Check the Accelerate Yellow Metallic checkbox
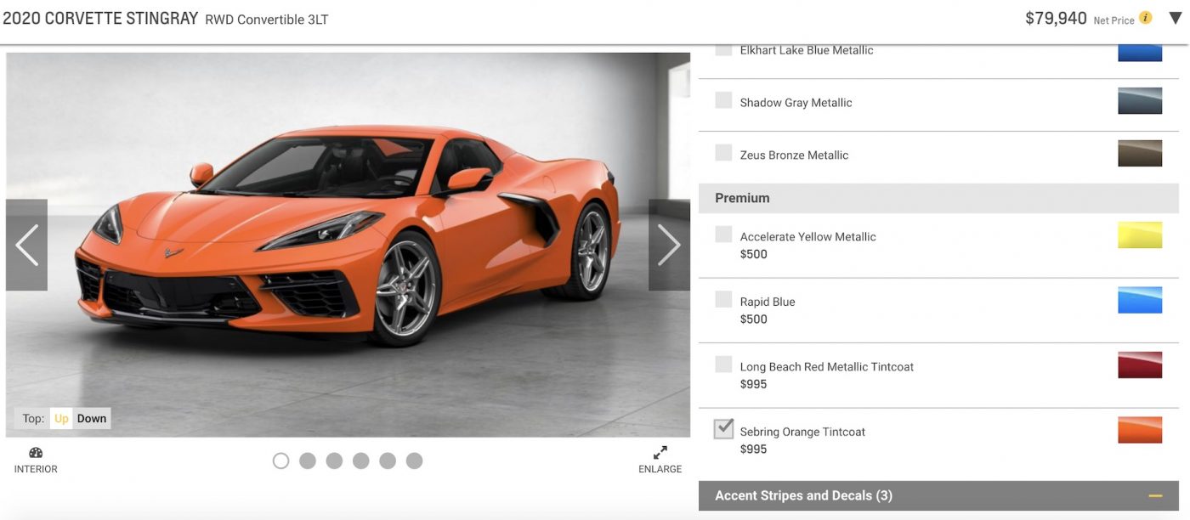 pos(723,234)
